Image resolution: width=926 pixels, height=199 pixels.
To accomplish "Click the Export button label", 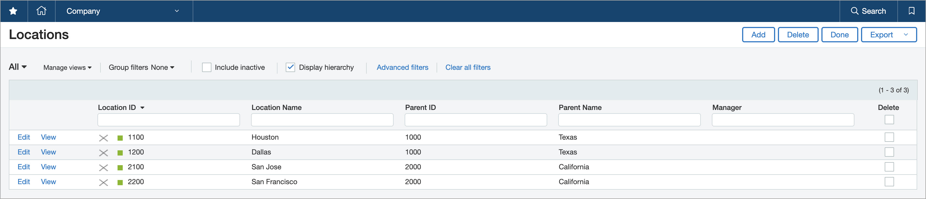I will [x=881, y=34].
